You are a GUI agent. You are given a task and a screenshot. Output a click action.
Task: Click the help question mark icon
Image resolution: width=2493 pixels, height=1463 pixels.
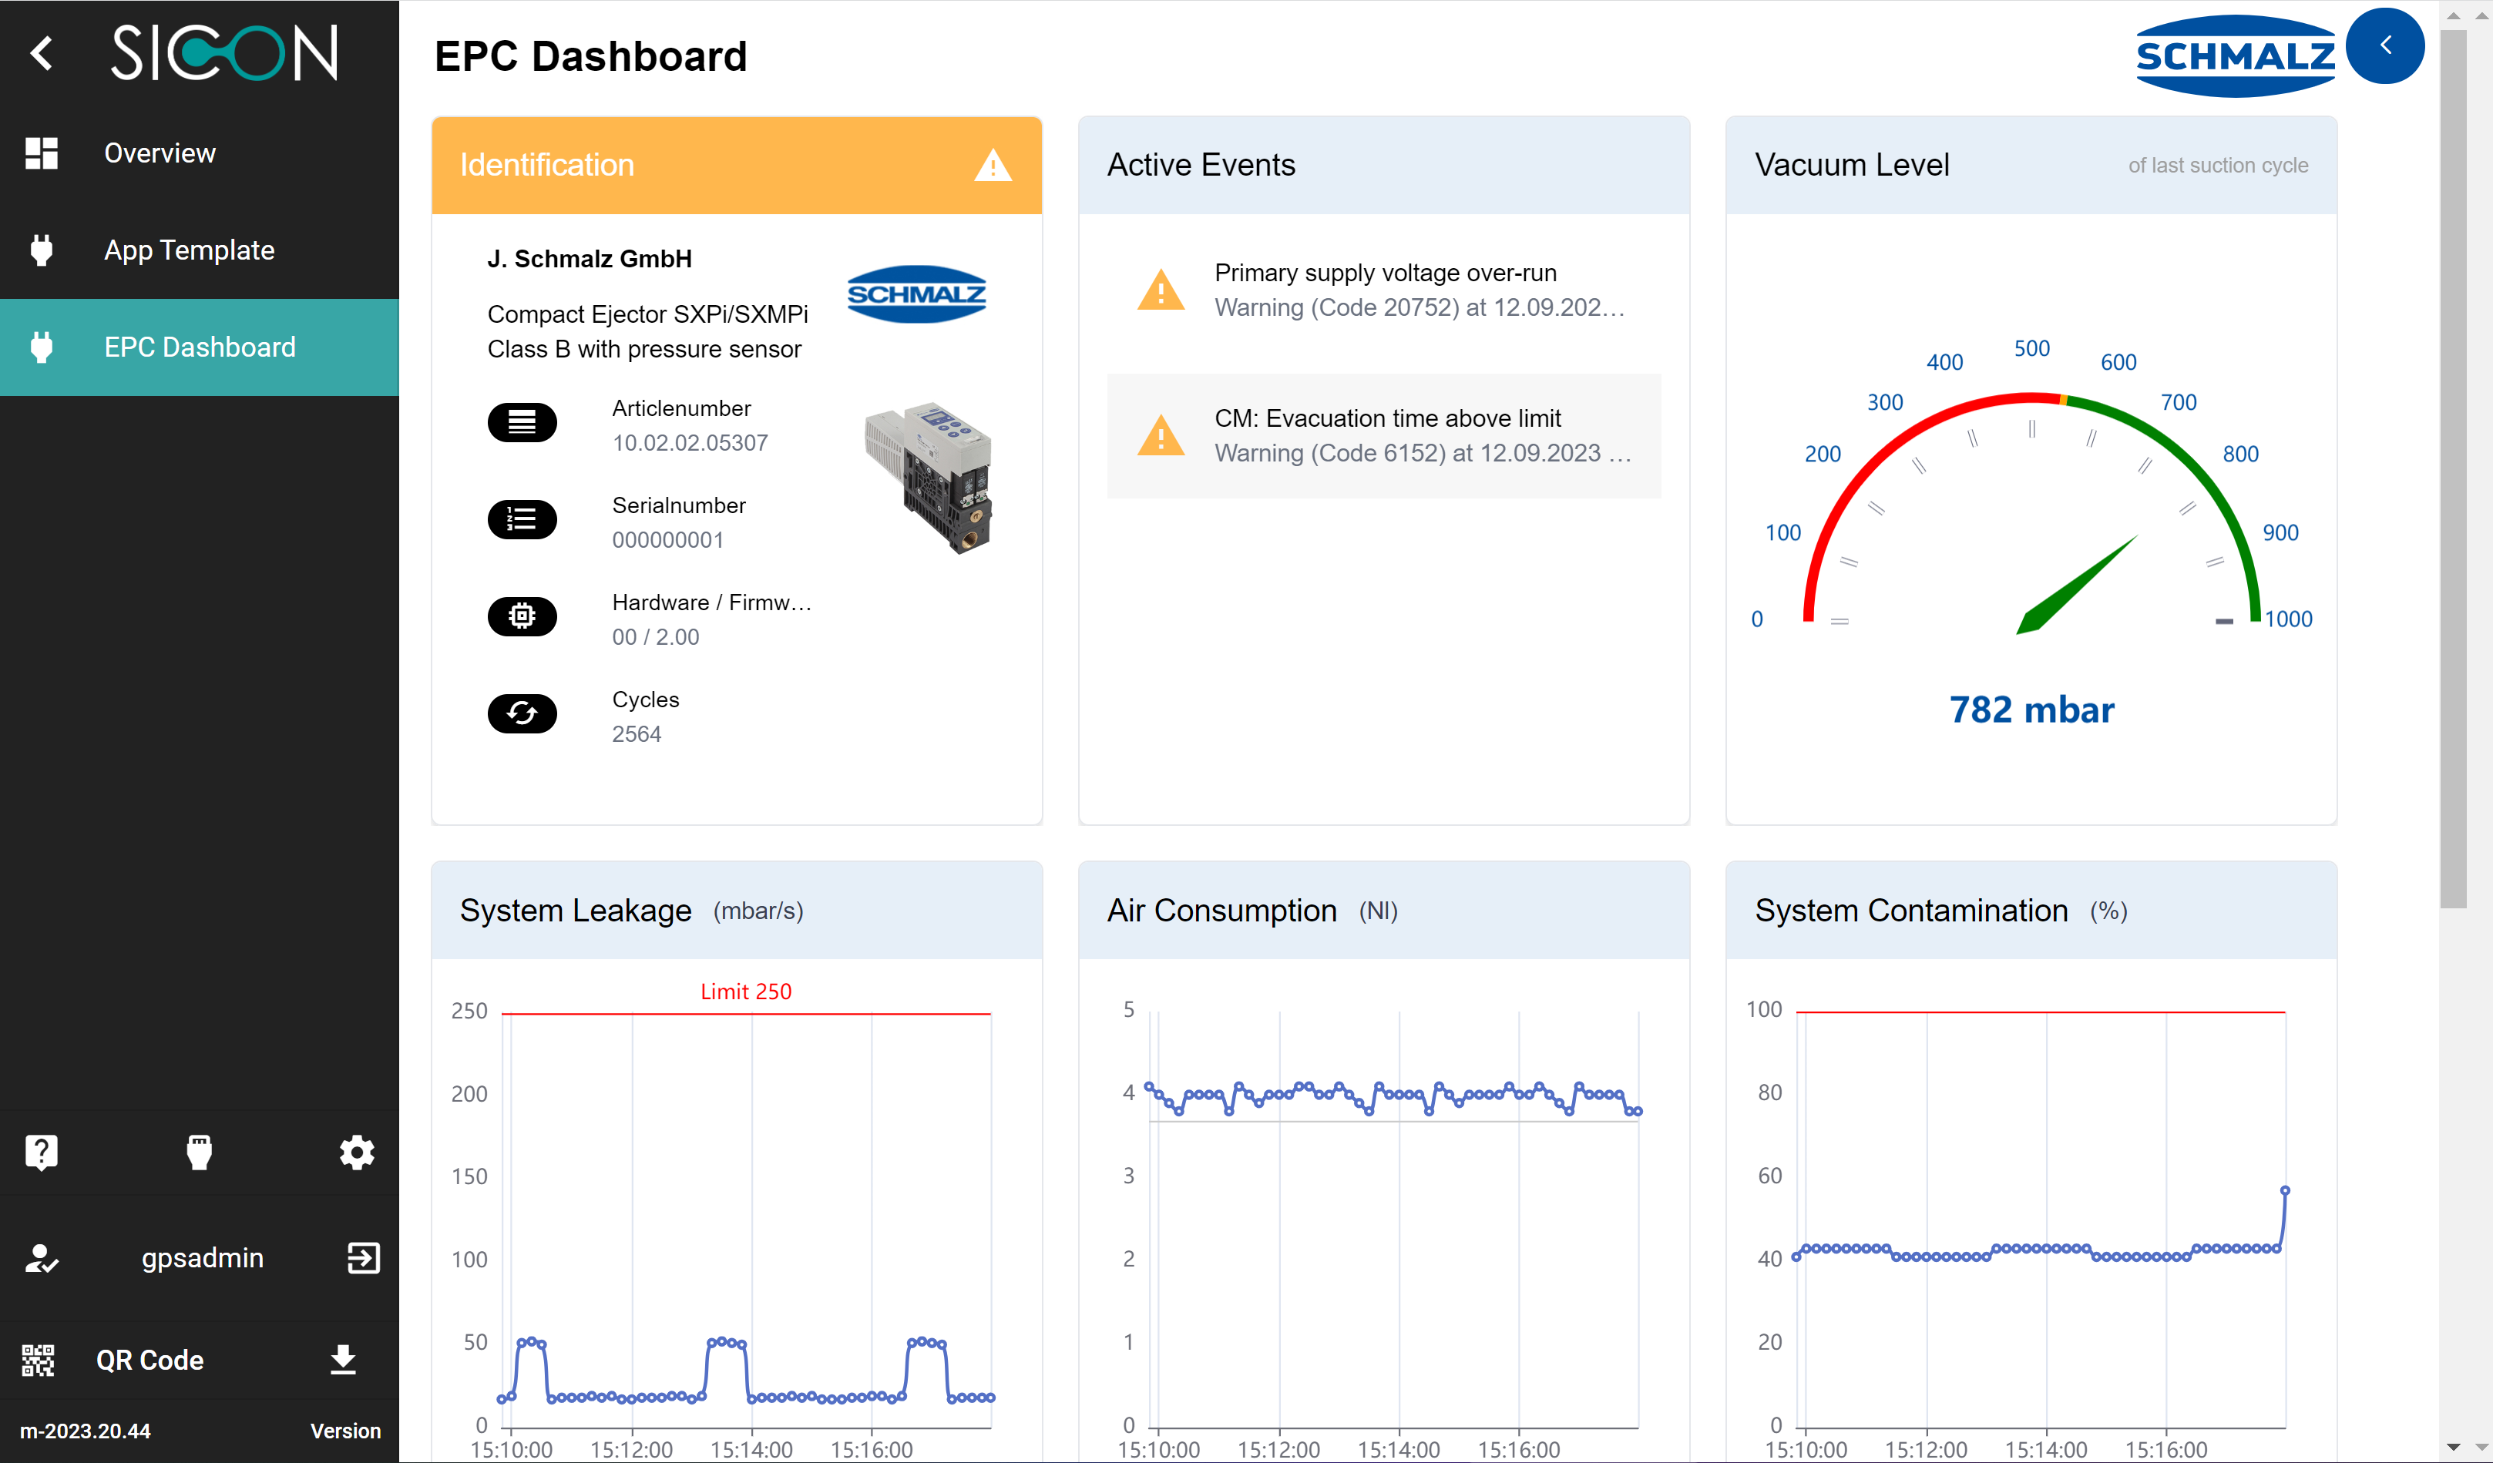click(x=41, y=1152)
